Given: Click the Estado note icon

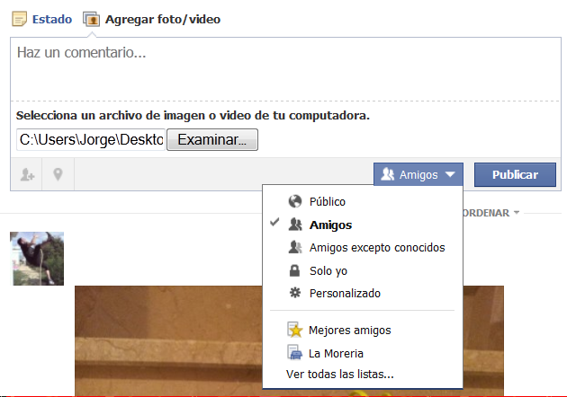Looking at the screenshot, I should (19, 19).
